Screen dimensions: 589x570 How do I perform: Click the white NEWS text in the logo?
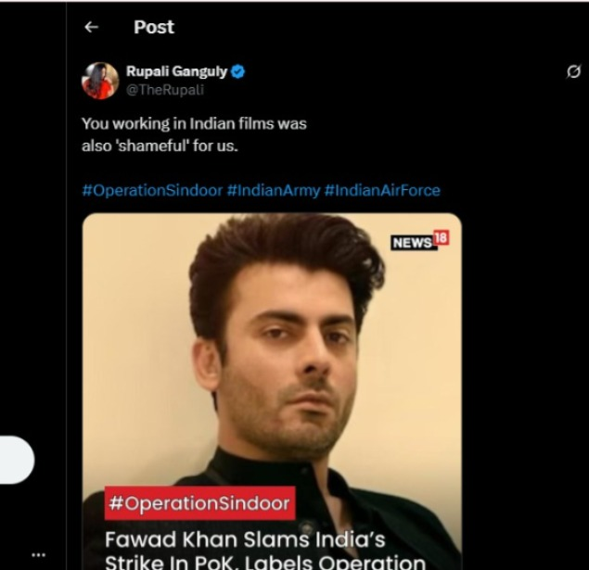coord(413,243)
